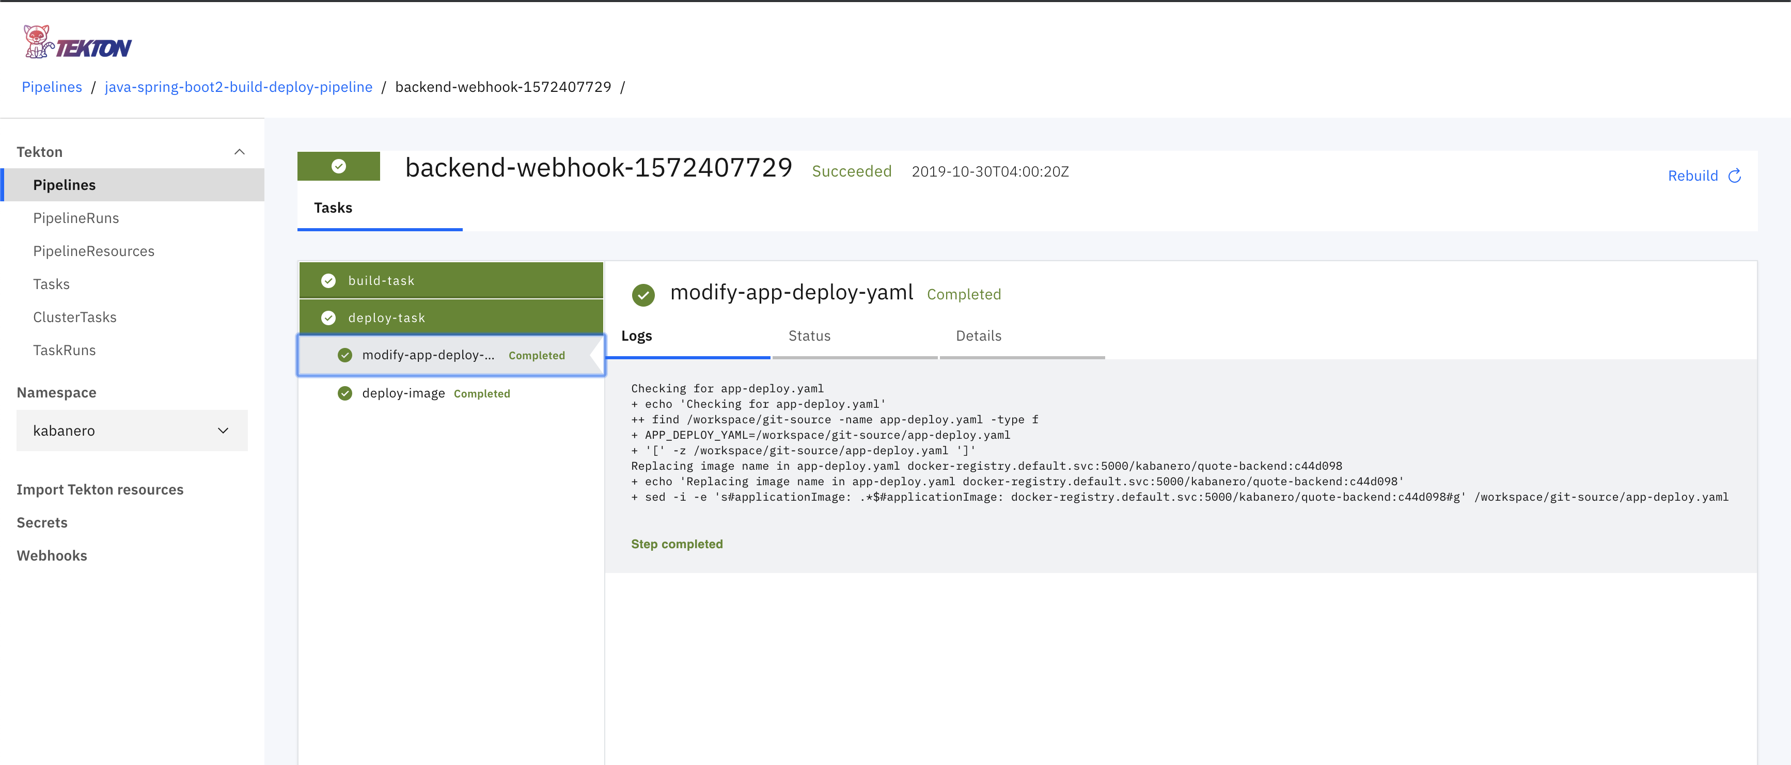
Task: Click the log line starting with '++ find'
Action: [835, 420]
